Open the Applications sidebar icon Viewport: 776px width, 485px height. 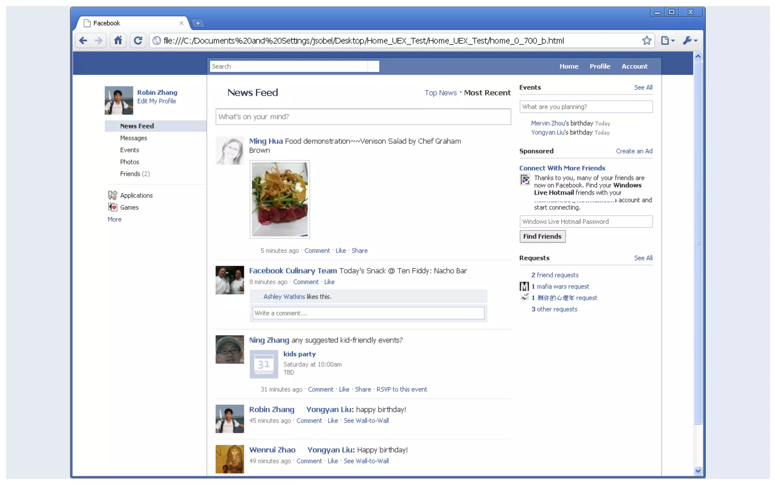point(112,195)
